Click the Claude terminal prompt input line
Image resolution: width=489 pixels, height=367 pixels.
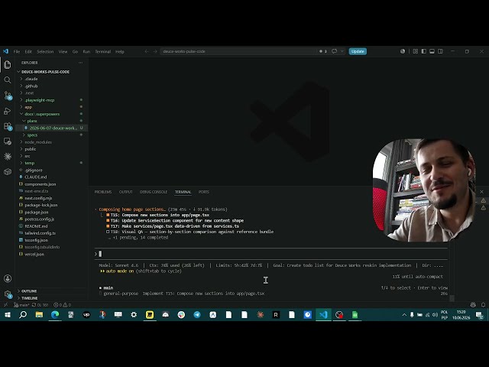[x=271, y=254]
